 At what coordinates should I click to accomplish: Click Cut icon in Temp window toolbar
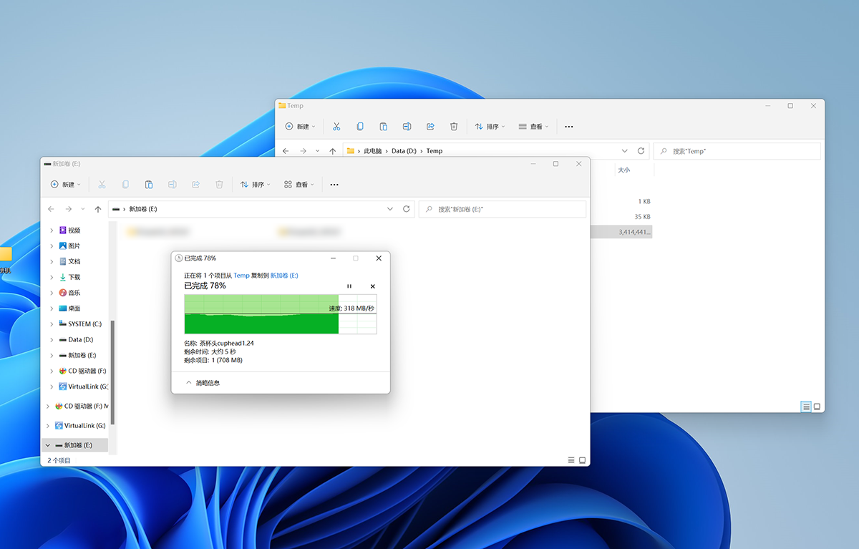coord(336,127)
